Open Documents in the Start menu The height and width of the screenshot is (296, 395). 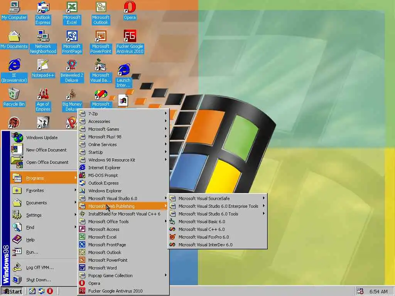[44, 203]
